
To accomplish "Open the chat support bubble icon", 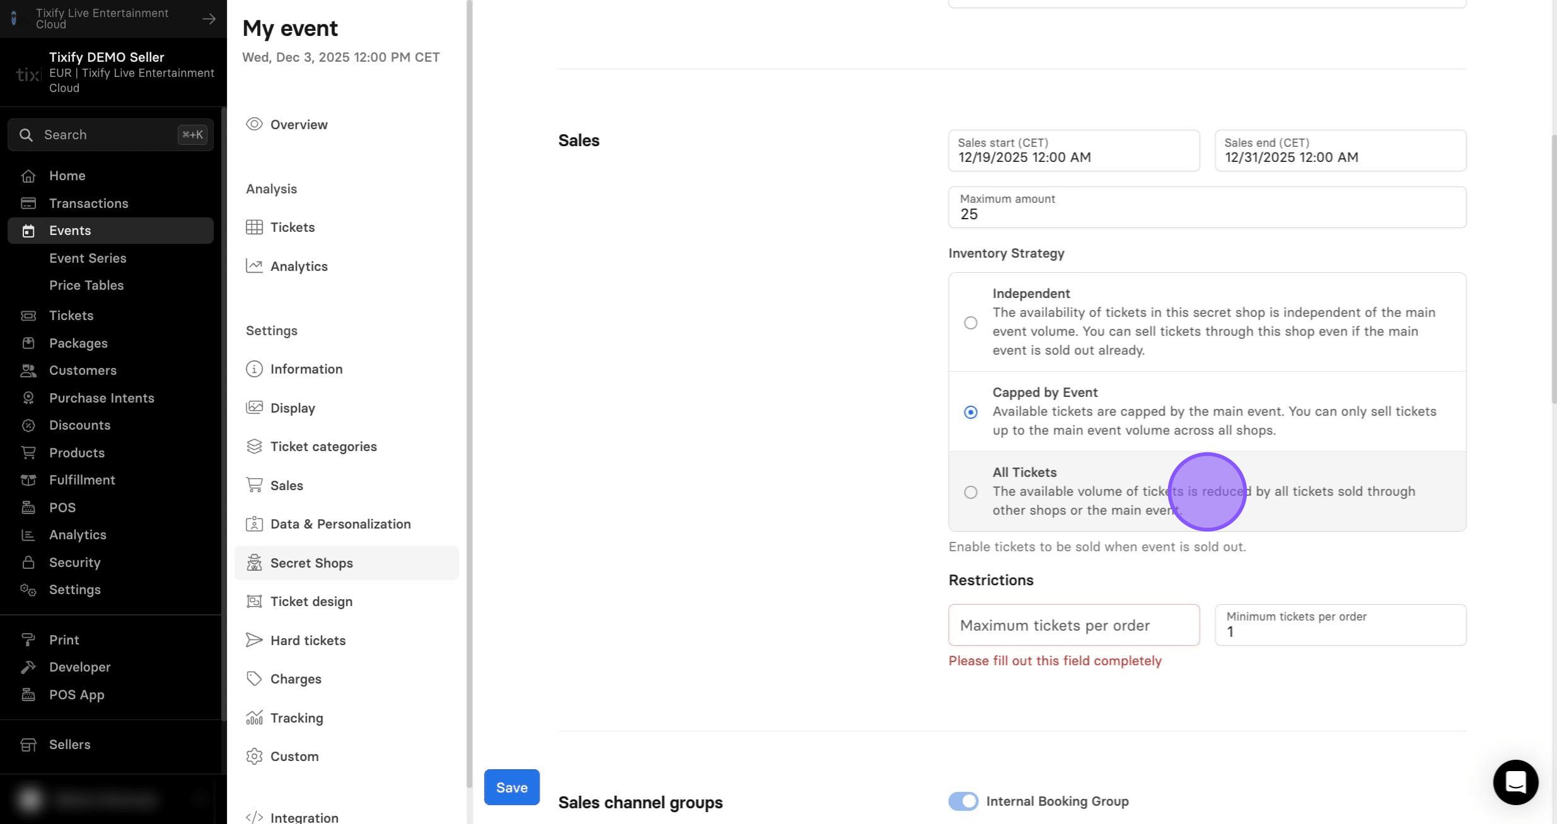I will [1515, 782].
